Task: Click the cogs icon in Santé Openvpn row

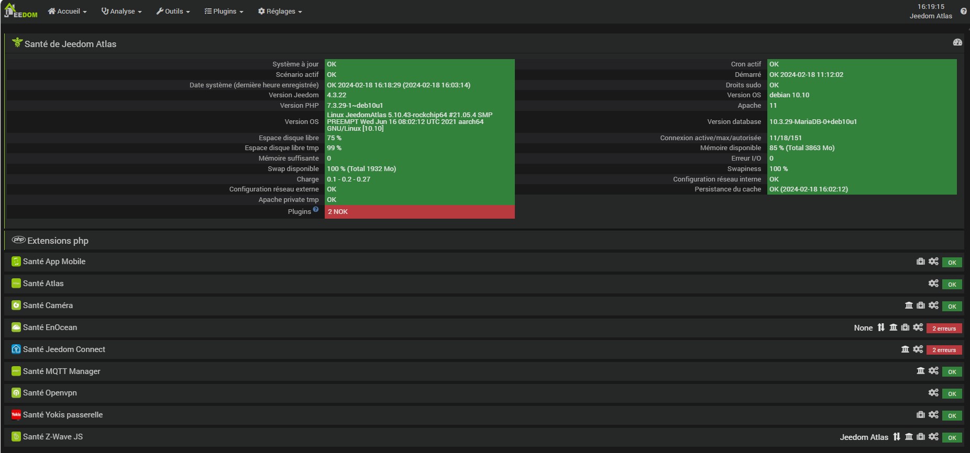Action: (933, 393)
